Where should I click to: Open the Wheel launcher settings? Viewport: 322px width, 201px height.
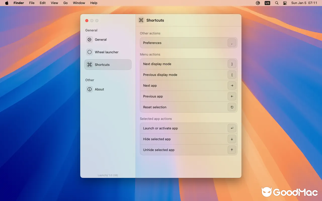point(108,52)
